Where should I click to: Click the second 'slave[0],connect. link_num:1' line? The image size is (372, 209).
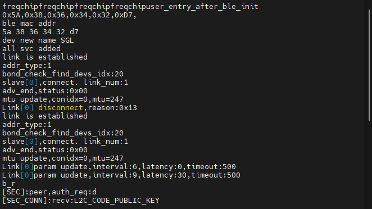[65, 142]
